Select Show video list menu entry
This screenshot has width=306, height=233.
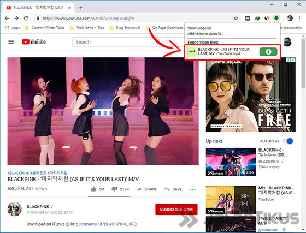[x=199, y=28]
